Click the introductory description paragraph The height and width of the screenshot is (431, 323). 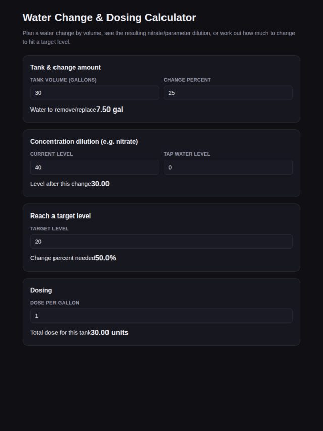[x=159, y=38]
